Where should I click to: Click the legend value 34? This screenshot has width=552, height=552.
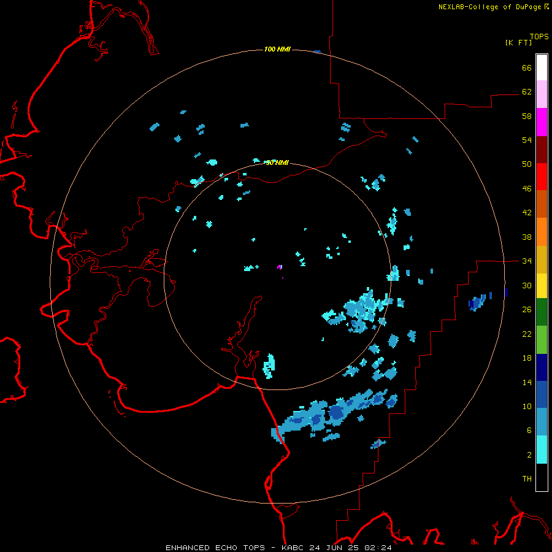(x=527, y=261)
